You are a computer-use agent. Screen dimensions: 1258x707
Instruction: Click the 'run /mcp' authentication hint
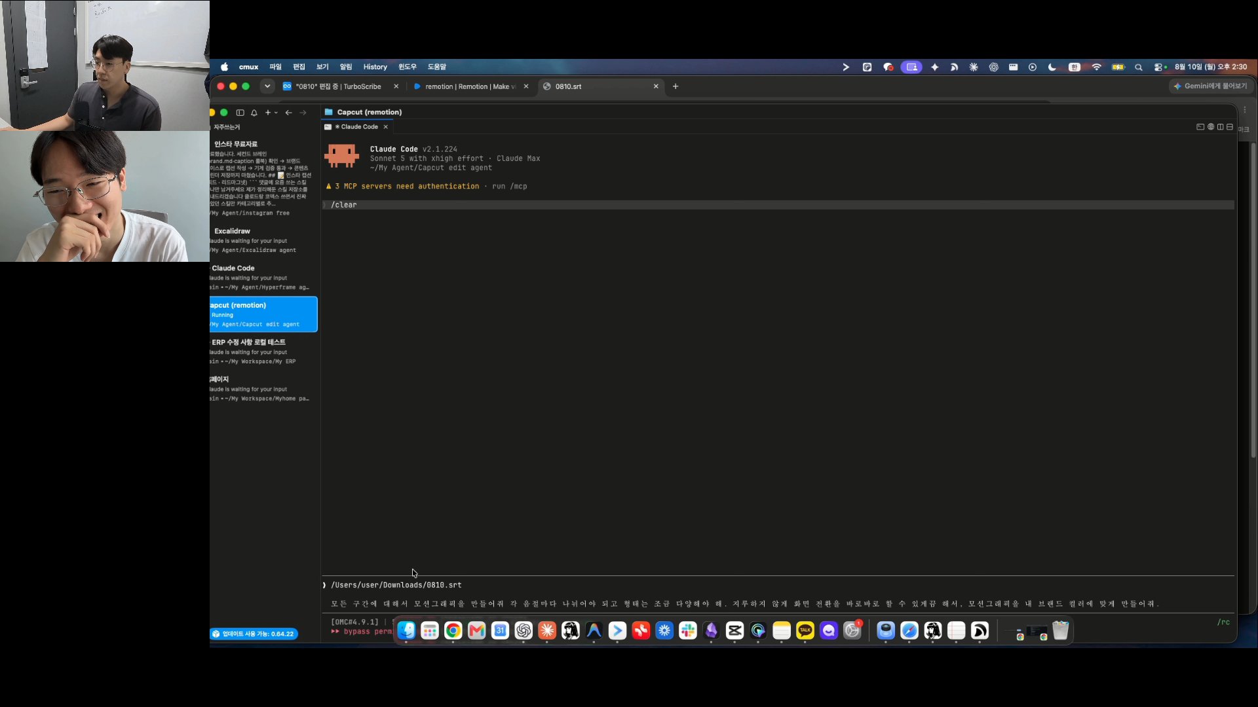click(510, 187)
